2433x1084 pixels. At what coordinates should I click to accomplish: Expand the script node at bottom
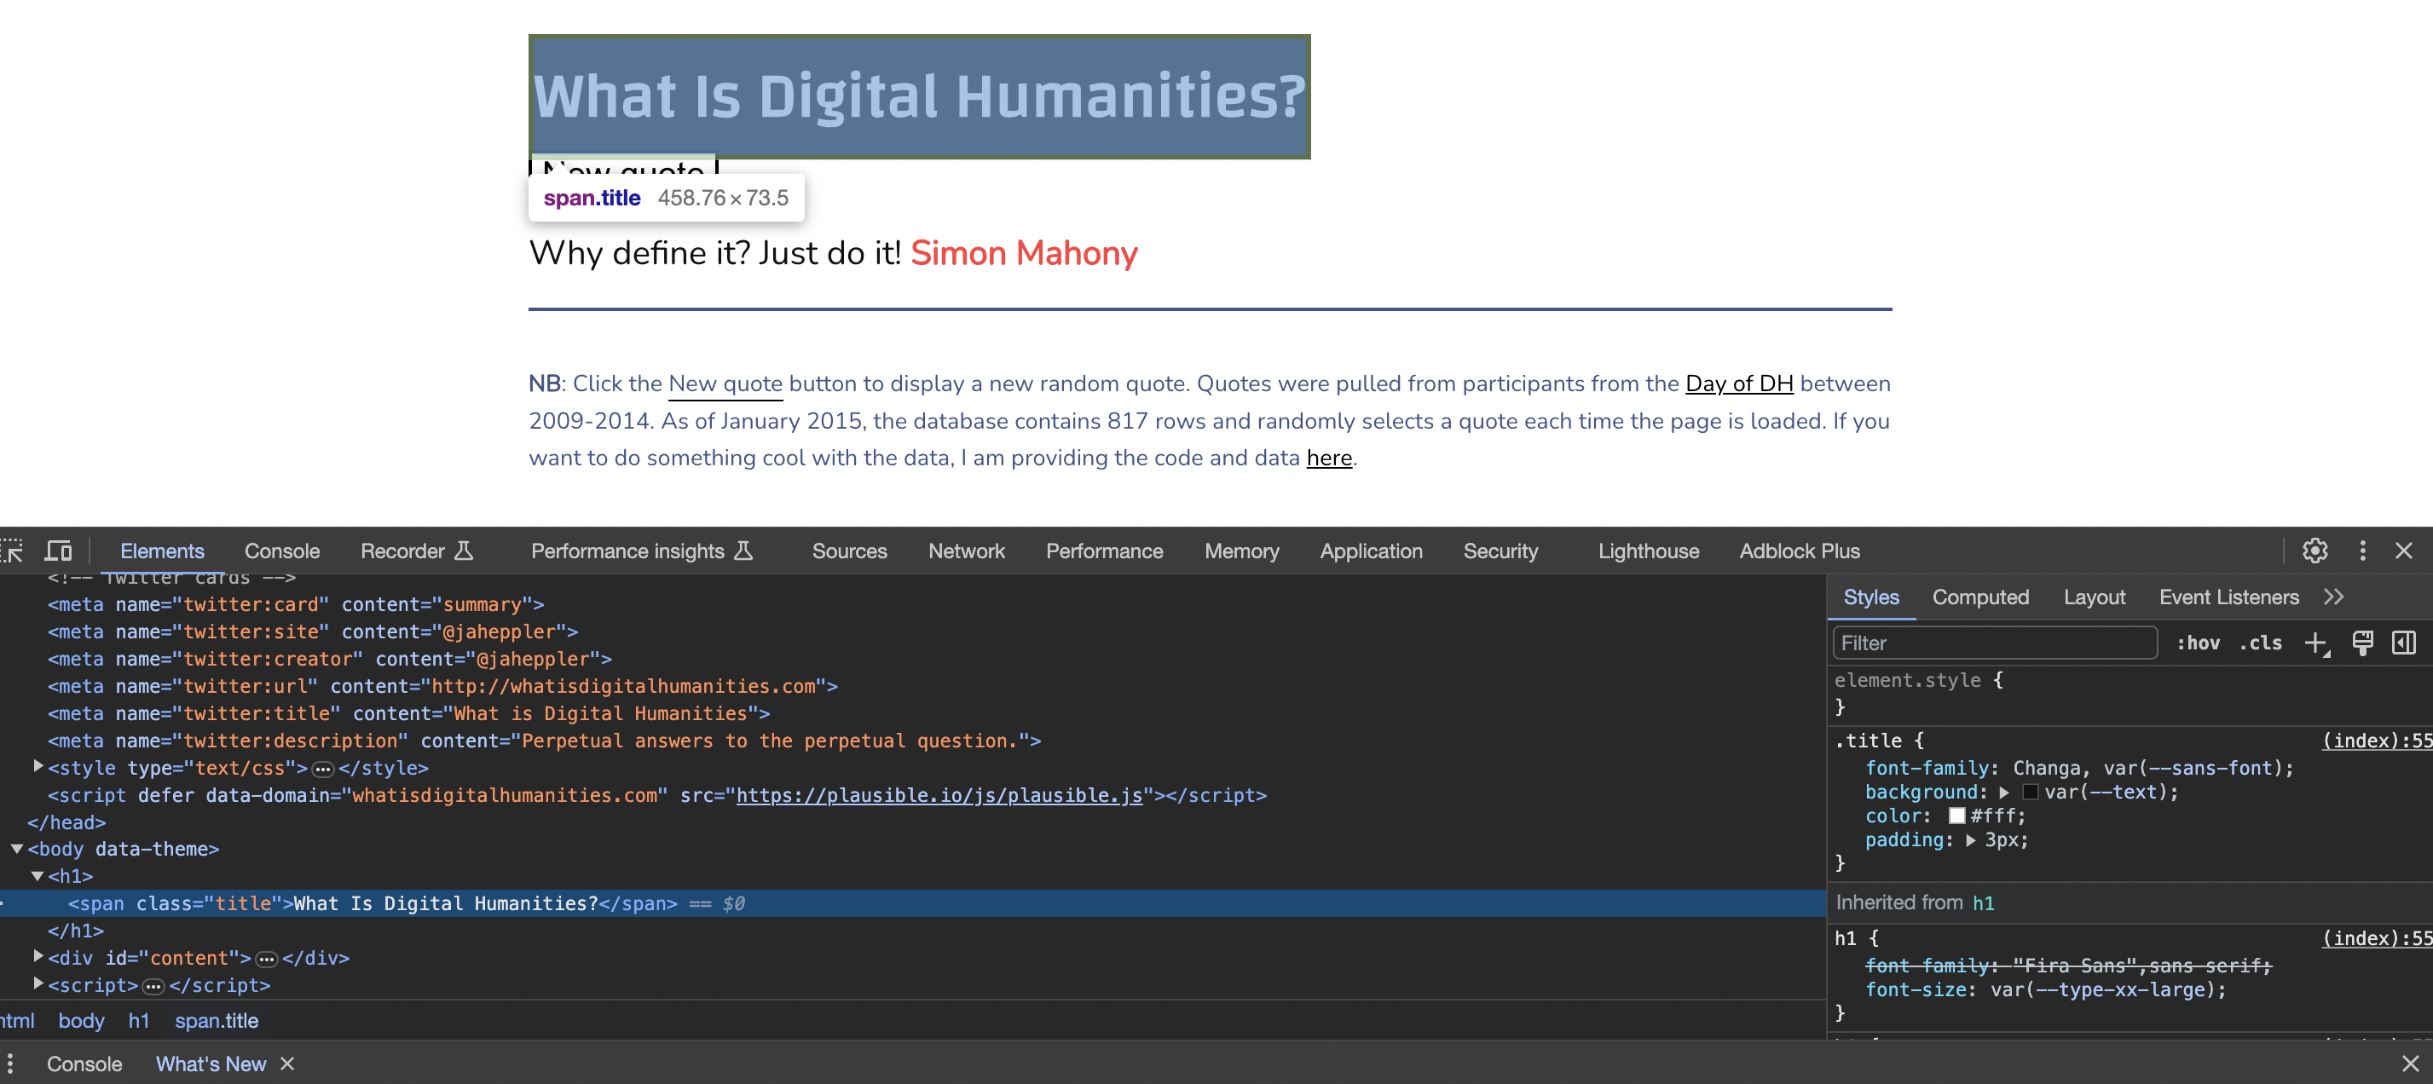(38, 984)
